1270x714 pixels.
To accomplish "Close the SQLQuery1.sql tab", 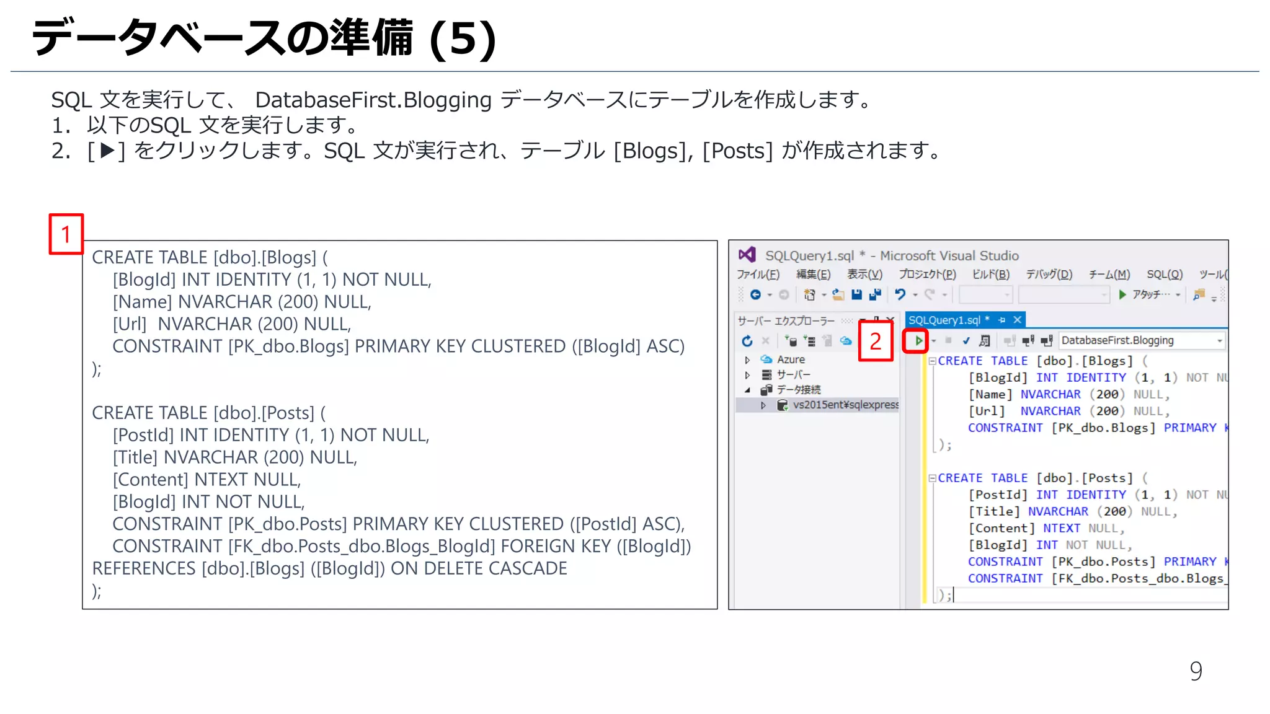I will coord(1017,320).
